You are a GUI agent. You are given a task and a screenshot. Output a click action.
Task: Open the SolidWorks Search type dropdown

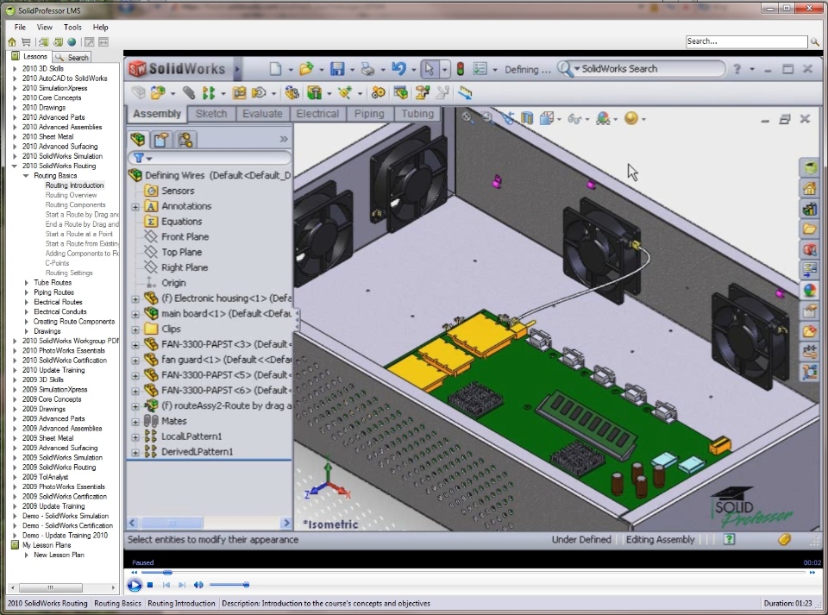[x=577, y=69]
